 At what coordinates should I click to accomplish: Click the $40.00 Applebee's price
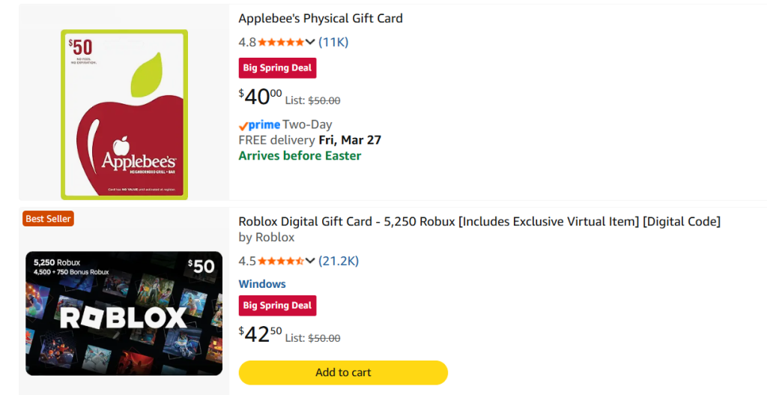point(261,97)
